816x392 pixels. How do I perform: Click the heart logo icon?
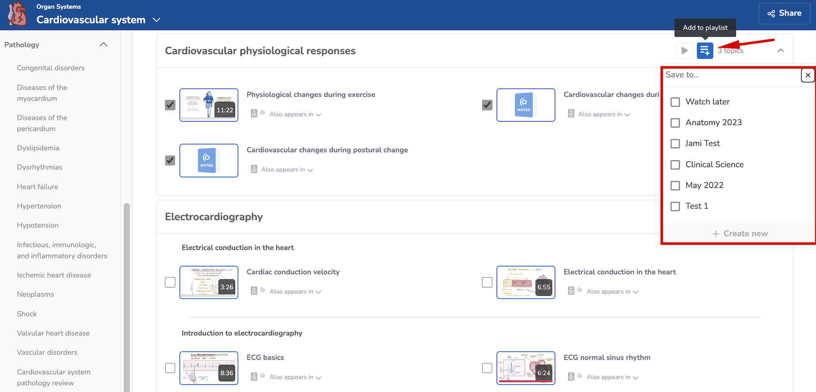point(17,14)
